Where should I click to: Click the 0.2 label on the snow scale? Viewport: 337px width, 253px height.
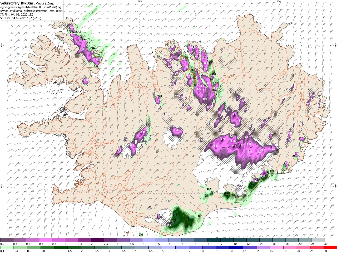[x=2, y=244]
